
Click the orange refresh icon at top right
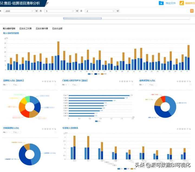click(192, 11)
